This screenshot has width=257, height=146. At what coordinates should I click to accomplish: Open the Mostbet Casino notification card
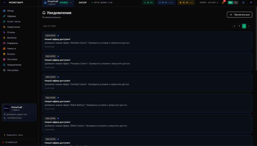147,41
